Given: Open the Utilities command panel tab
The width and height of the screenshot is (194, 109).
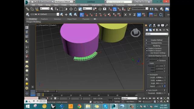Looking at the screenshot, I should pos(167,25).
